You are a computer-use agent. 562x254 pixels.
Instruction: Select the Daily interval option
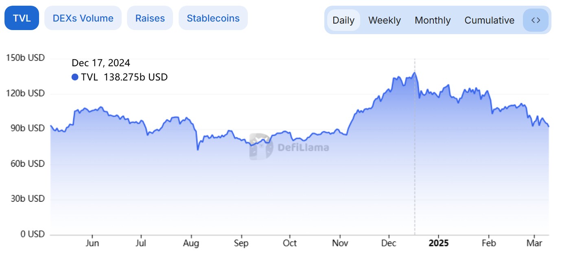coord(343,20)
